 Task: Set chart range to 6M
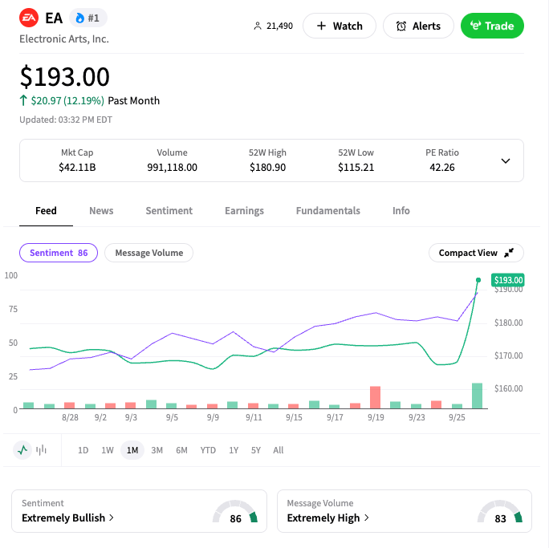(x=181, y=450)
